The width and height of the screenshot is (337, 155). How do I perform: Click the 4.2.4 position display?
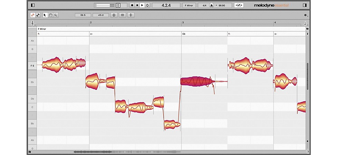(x=166, y=5)
